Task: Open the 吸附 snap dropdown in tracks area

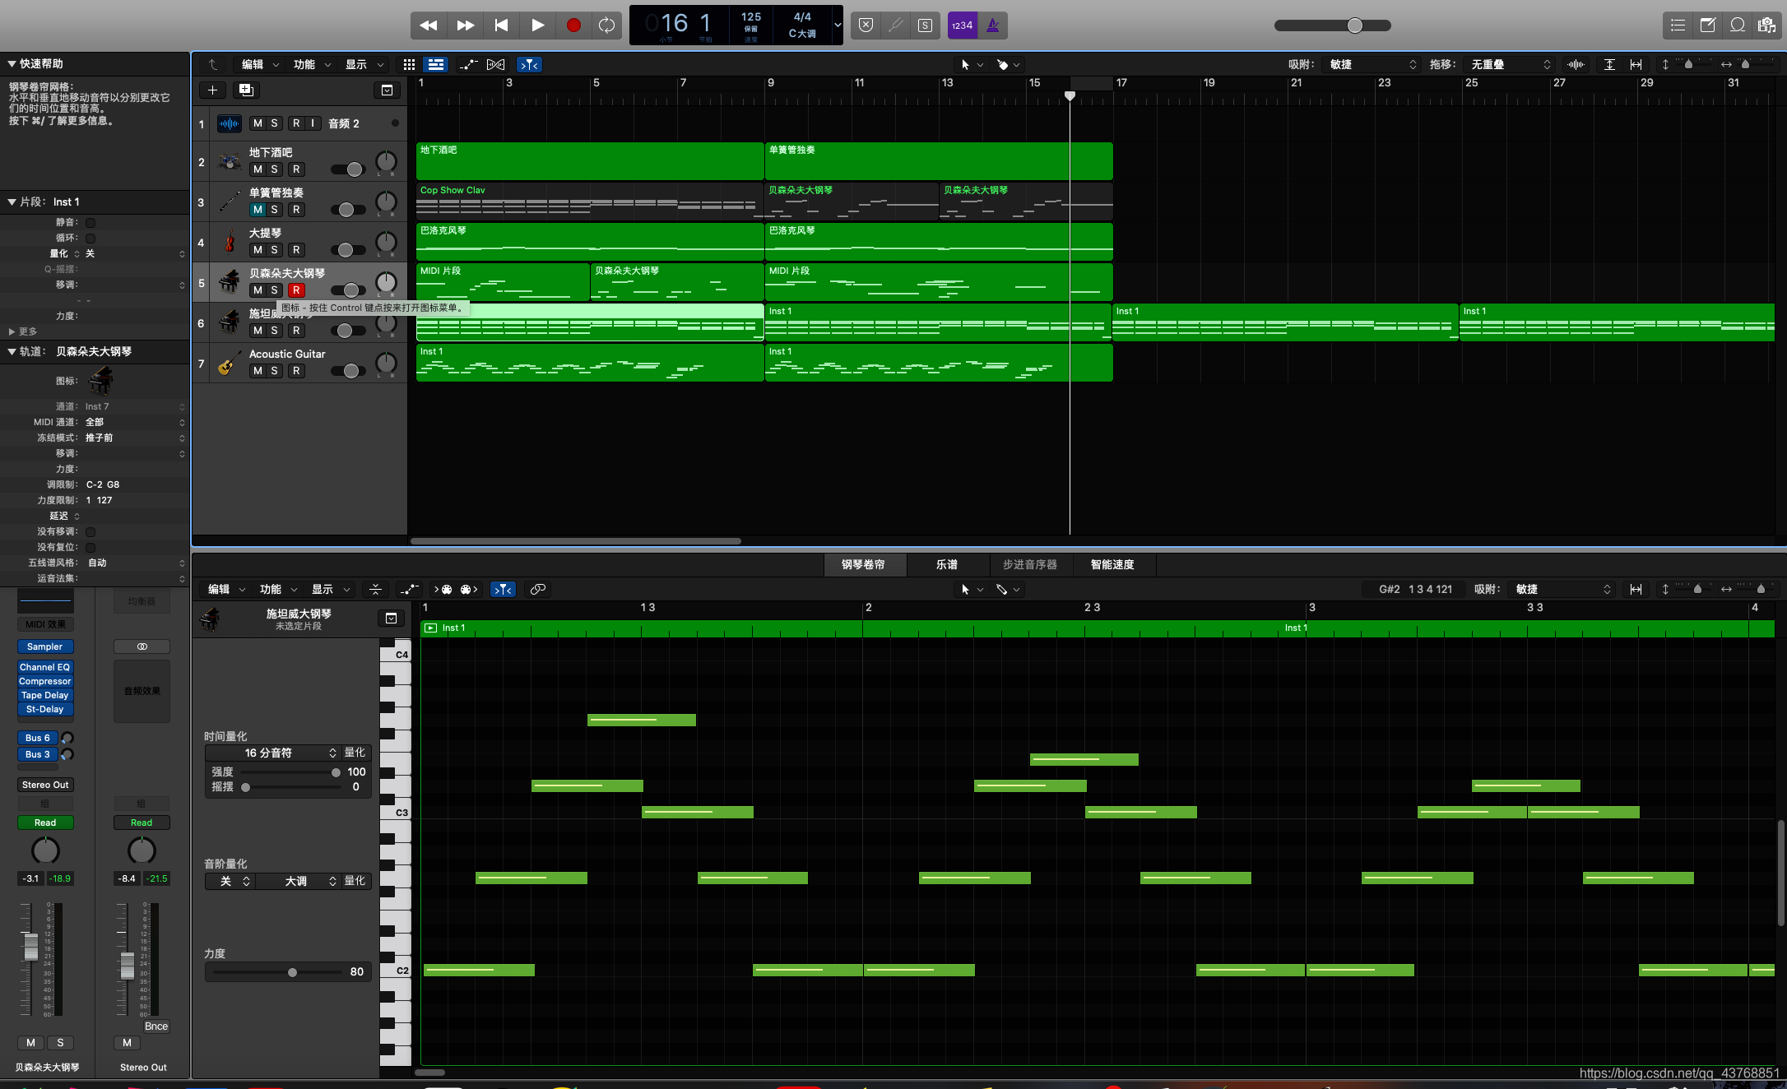Action: pos(1371,64)
